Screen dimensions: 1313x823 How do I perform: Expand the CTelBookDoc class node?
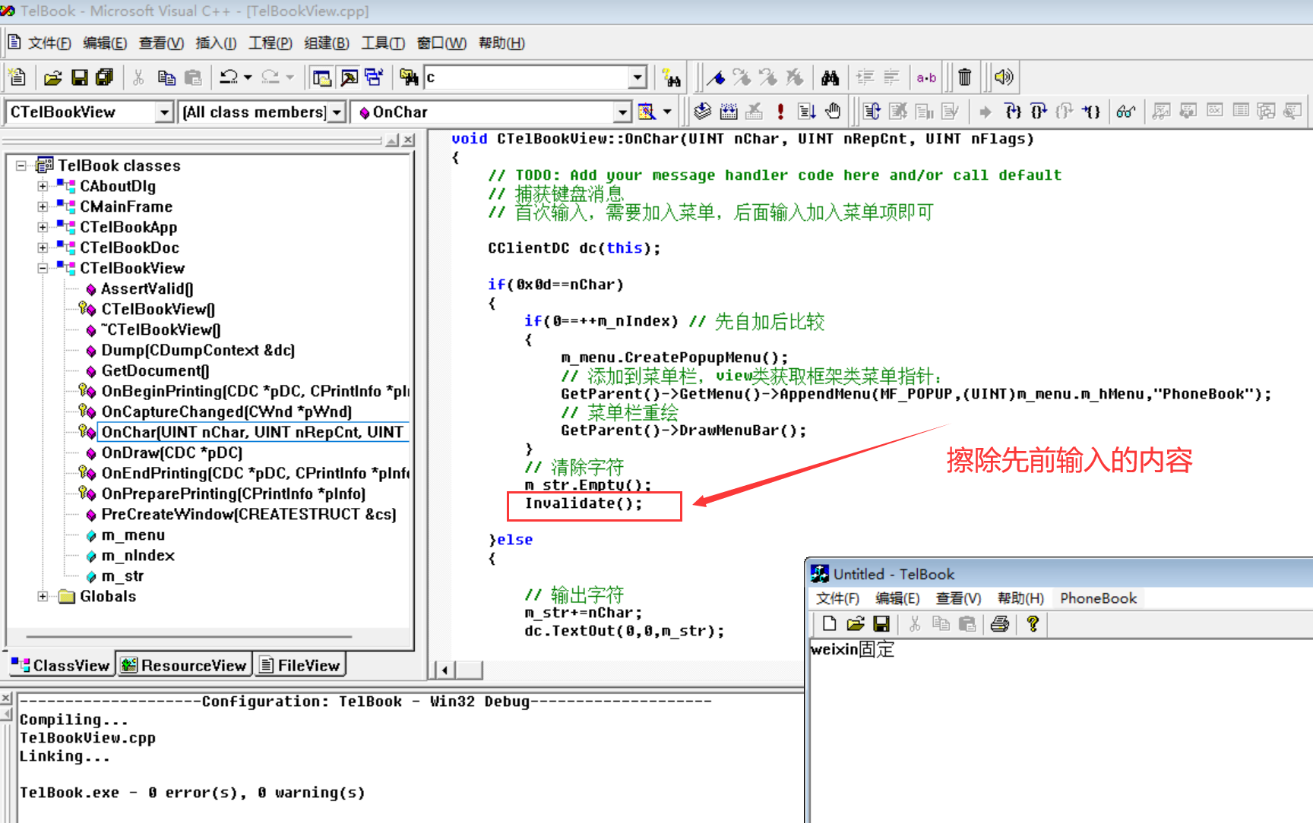click(43, 248)
